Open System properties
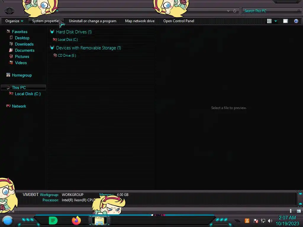The height and width of the screenshot is (227, 303). (45, 21)
